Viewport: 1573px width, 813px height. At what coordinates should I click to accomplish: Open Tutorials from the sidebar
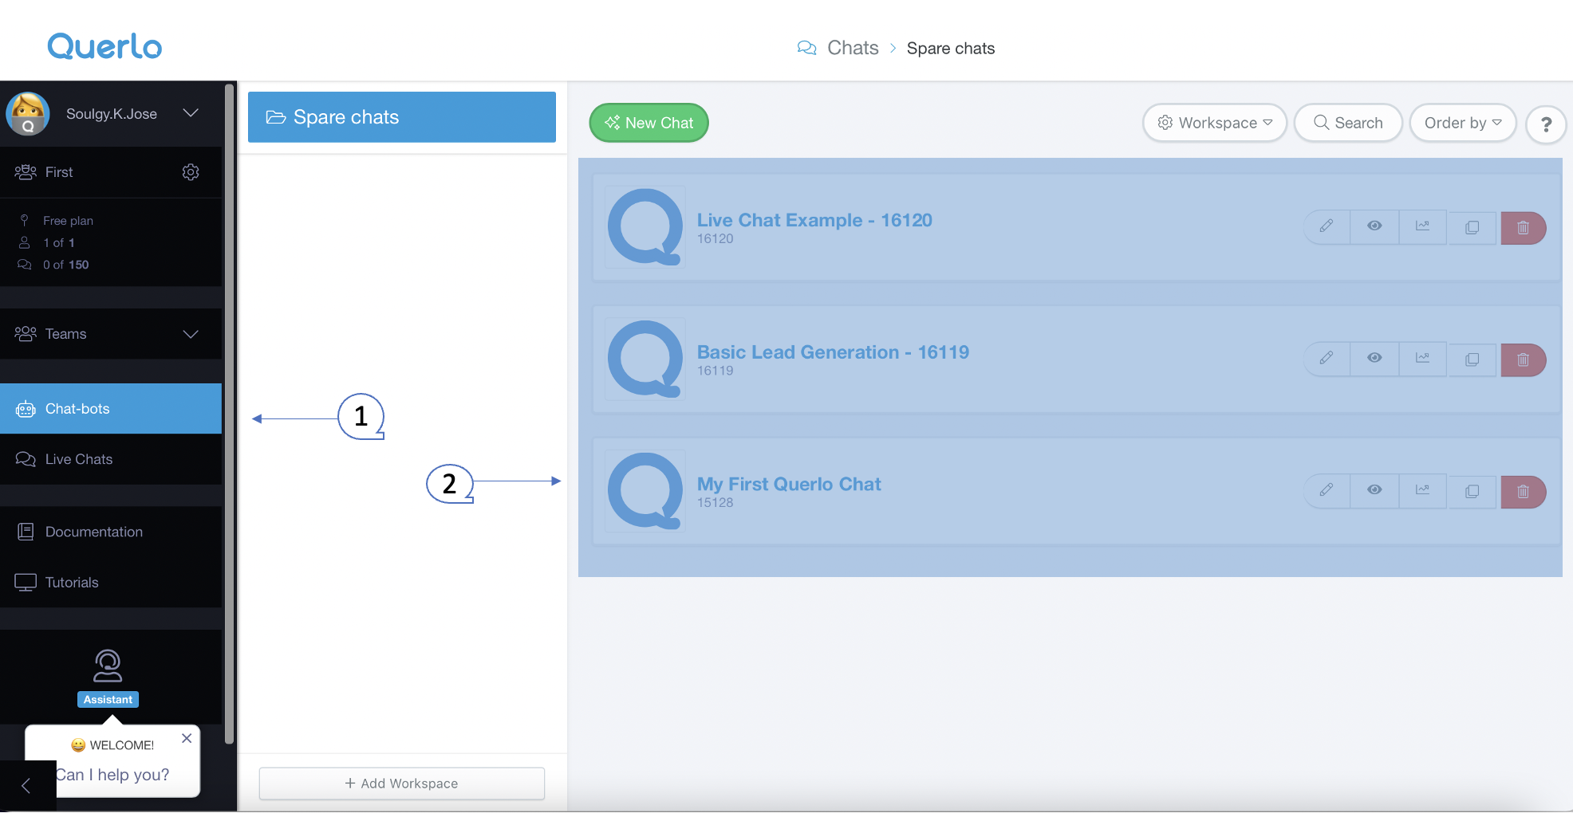(71, 582)
